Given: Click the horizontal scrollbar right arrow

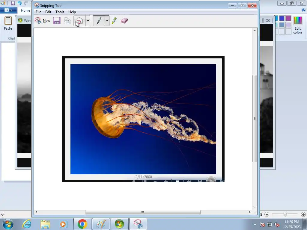Looking at the screenshot, I should point(249,212).
